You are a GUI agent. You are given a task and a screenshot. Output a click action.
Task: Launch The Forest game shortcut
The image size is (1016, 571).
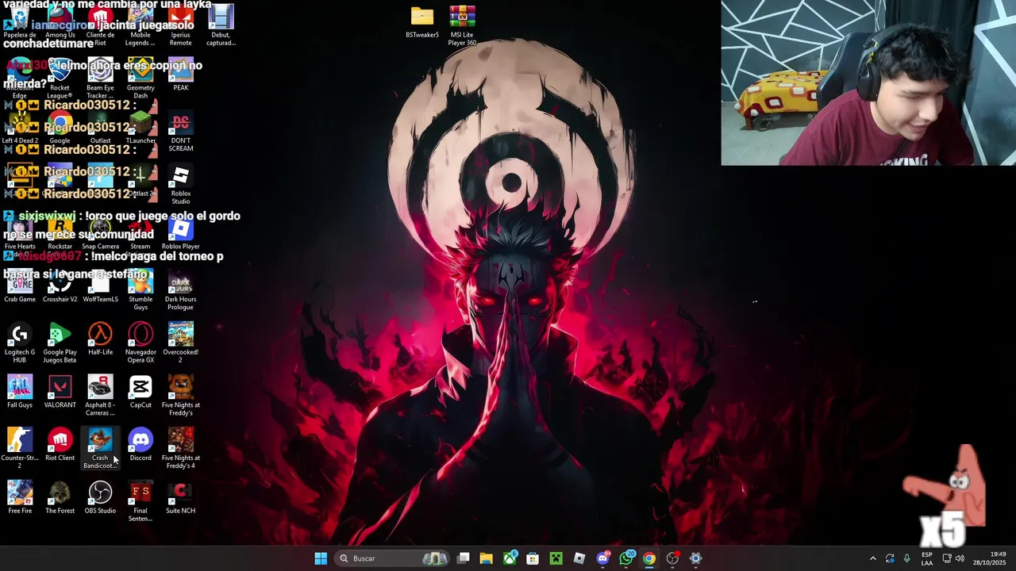click(60, 498)
